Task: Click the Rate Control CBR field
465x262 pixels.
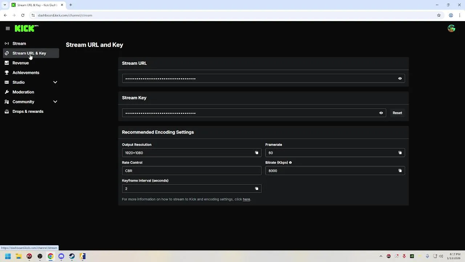Action: pos(191,171)
